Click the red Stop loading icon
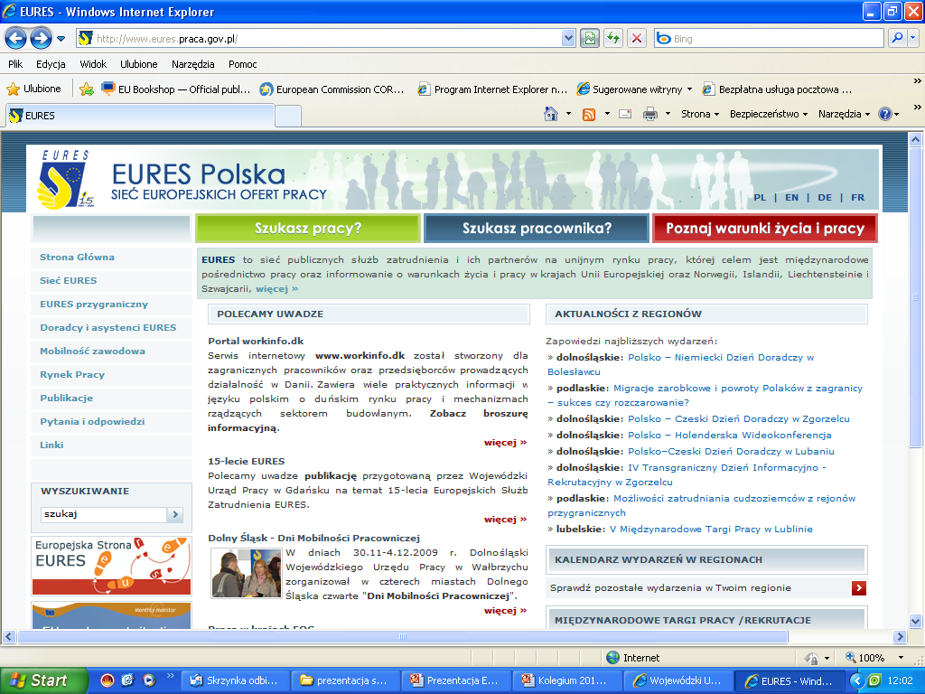This screenshot has height=694, width=925. pos(637,39)
